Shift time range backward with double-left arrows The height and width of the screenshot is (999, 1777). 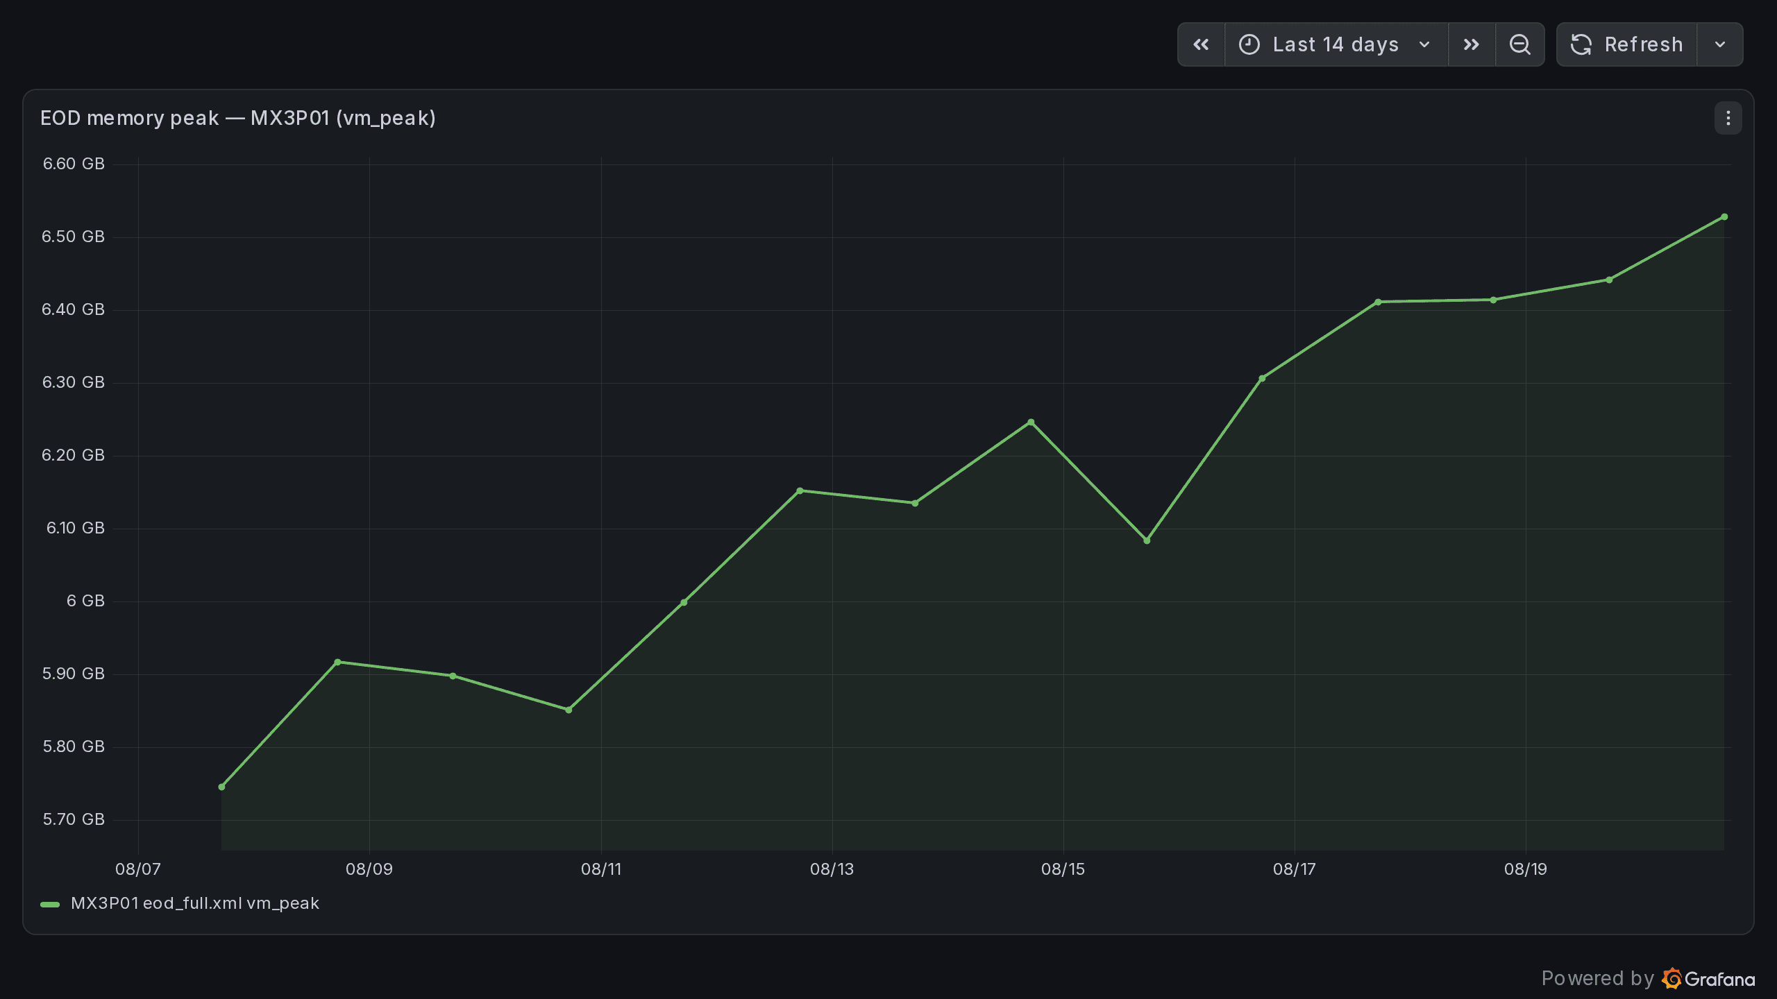point(1202,44)
